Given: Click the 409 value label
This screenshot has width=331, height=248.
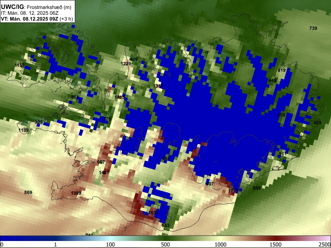Looking at the screenshot, I should tap(134, 59).
